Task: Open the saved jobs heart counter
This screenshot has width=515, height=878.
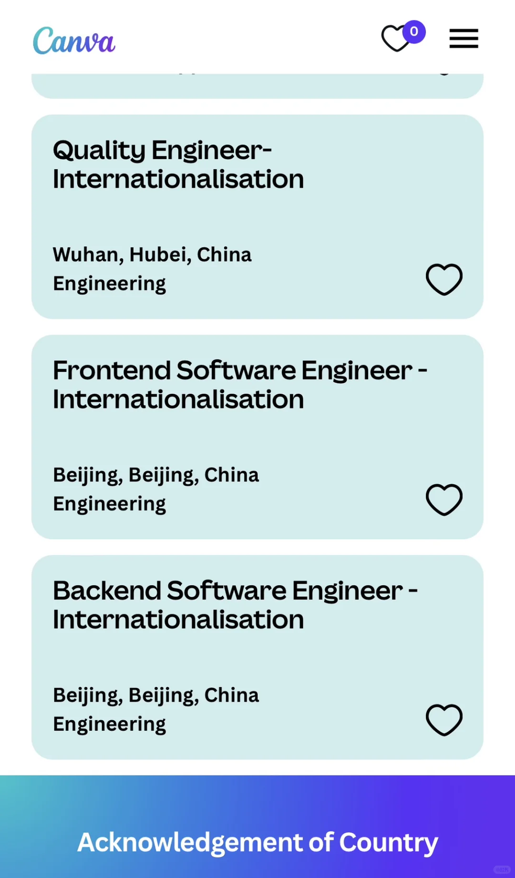Action: 397,38
